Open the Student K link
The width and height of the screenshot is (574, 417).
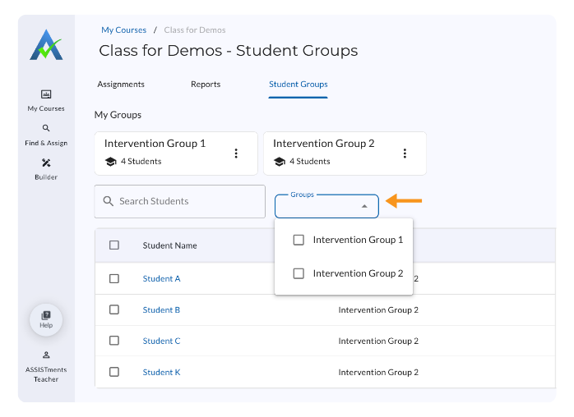pos(161,373)
